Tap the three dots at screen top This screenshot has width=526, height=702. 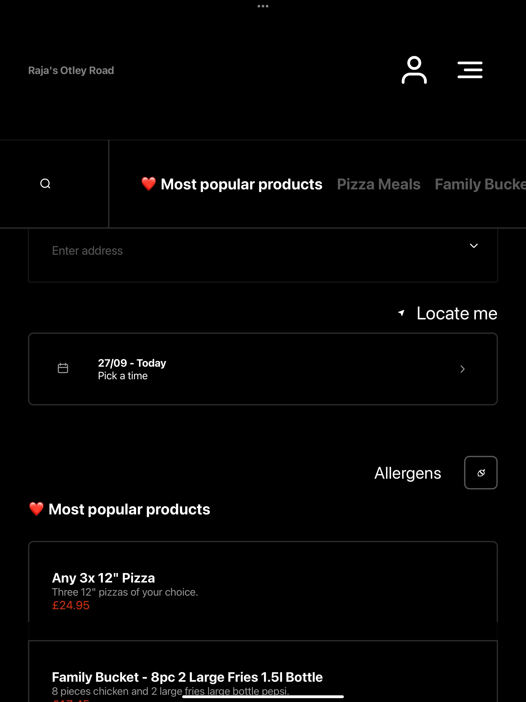[263, 6]
